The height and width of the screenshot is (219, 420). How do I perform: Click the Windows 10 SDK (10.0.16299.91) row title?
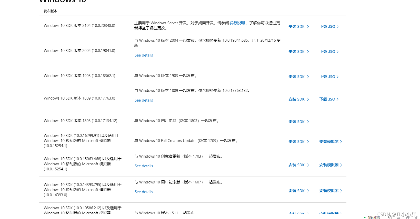pos(82,141)
